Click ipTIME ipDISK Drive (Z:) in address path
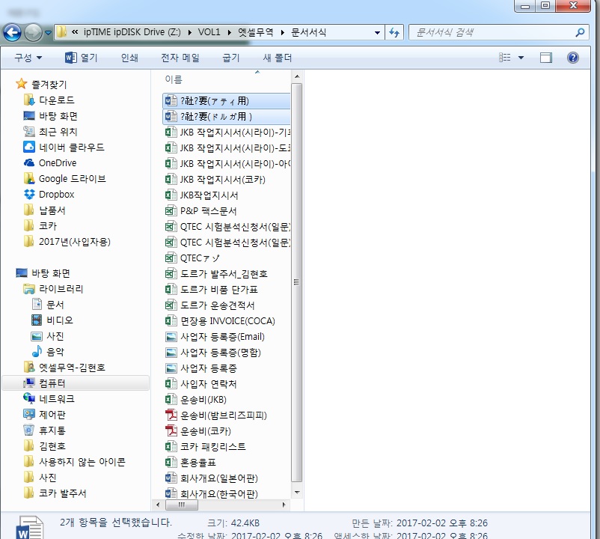The width and height of the screenshot is (600, 539). 132,32
